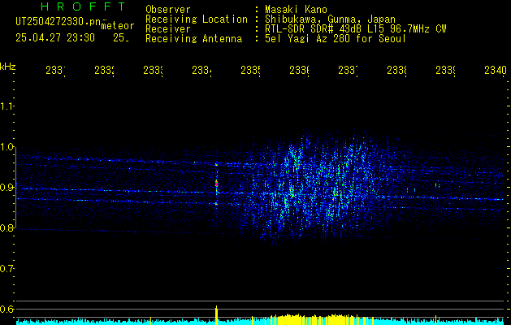Select the 5el Yagi Az 280 for Seoul text

336,39
